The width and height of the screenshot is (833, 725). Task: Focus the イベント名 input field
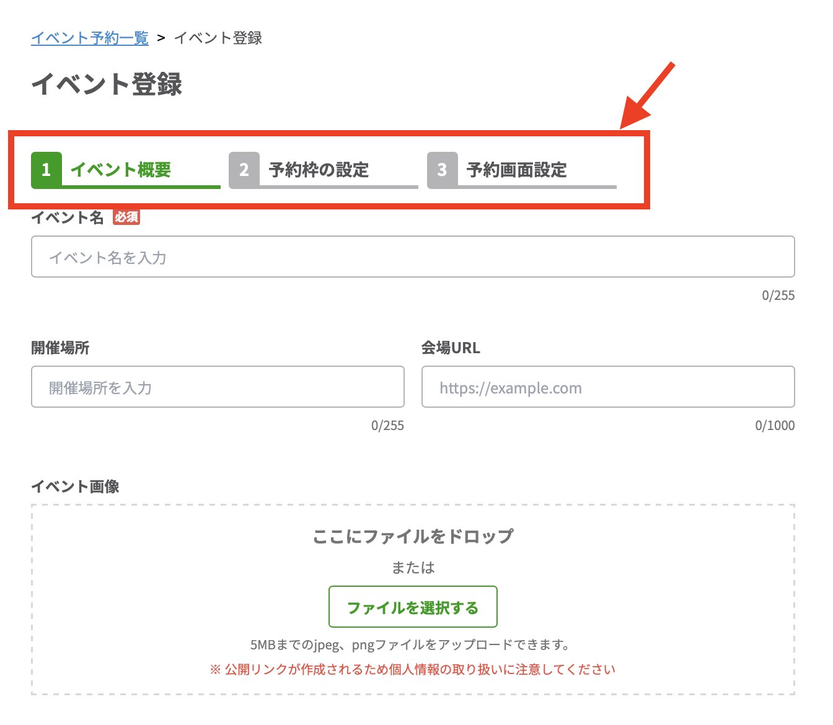[413, 257]
